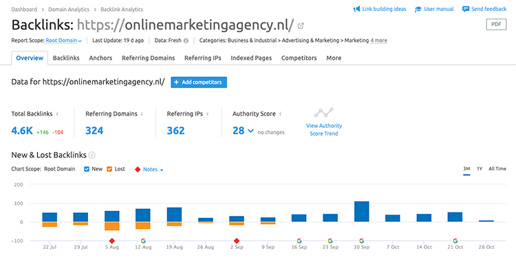Click the orange lost bar at 5 Aug

[x=112, y=226]
